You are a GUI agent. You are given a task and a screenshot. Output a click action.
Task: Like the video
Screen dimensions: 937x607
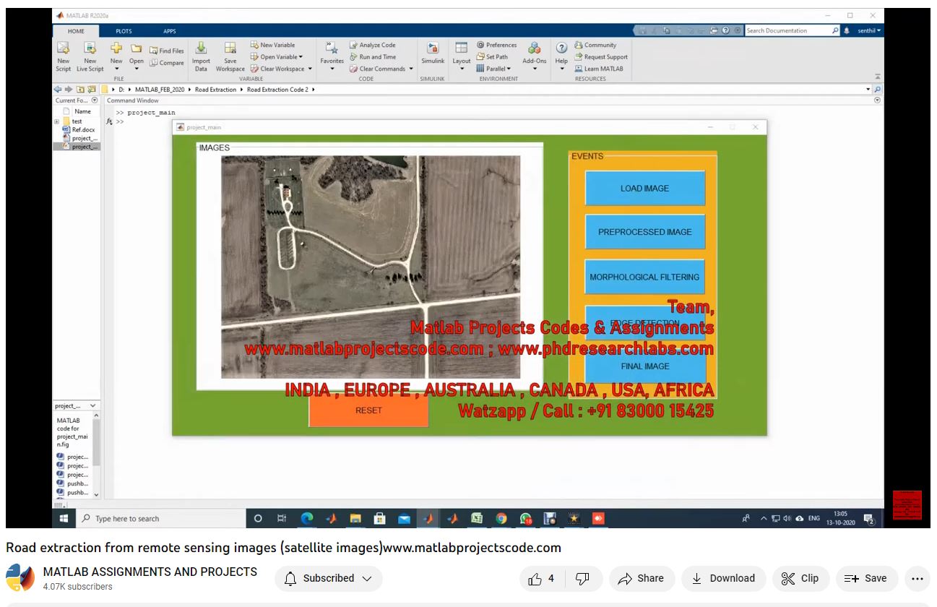[x=541, y=578]
